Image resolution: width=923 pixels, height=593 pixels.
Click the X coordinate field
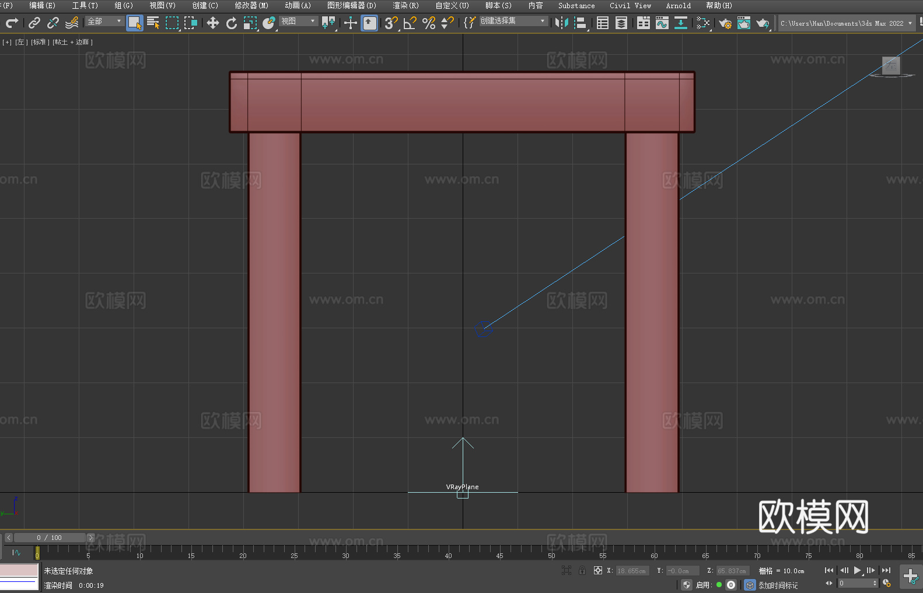(632, 571)
